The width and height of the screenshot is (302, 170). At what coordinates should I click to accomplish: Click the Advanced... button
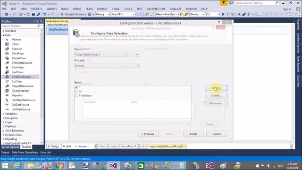coord(216,103)
